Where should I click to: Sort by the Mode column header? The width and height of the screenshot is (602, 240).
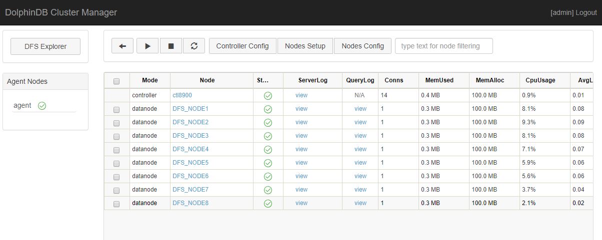pyautogui.click(x=150, y=80)
